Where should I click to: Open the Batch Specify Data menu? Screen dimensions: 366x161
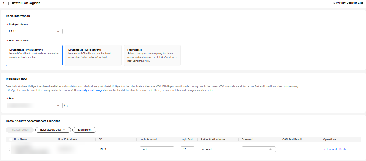53,130
